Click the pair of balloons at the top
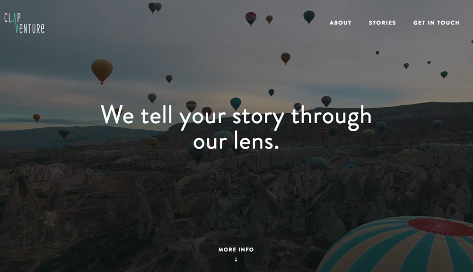 coord(155,8)
